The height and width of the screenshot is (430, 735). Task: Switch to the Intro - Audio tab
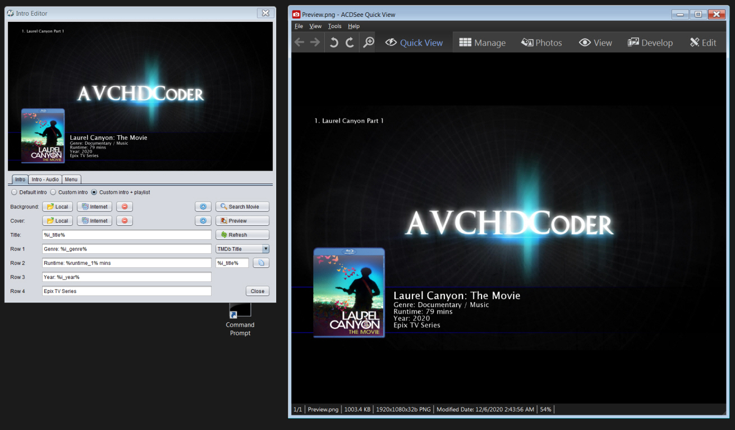45,179
